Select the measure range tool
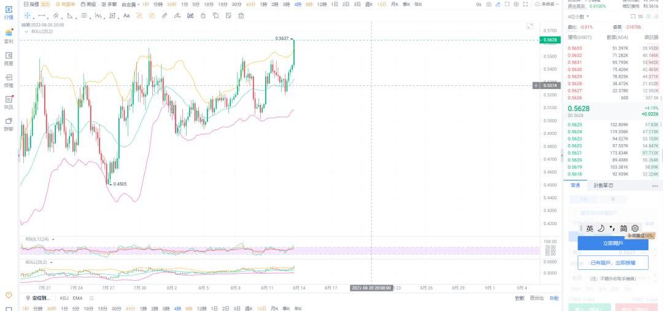 click(112, 15)
